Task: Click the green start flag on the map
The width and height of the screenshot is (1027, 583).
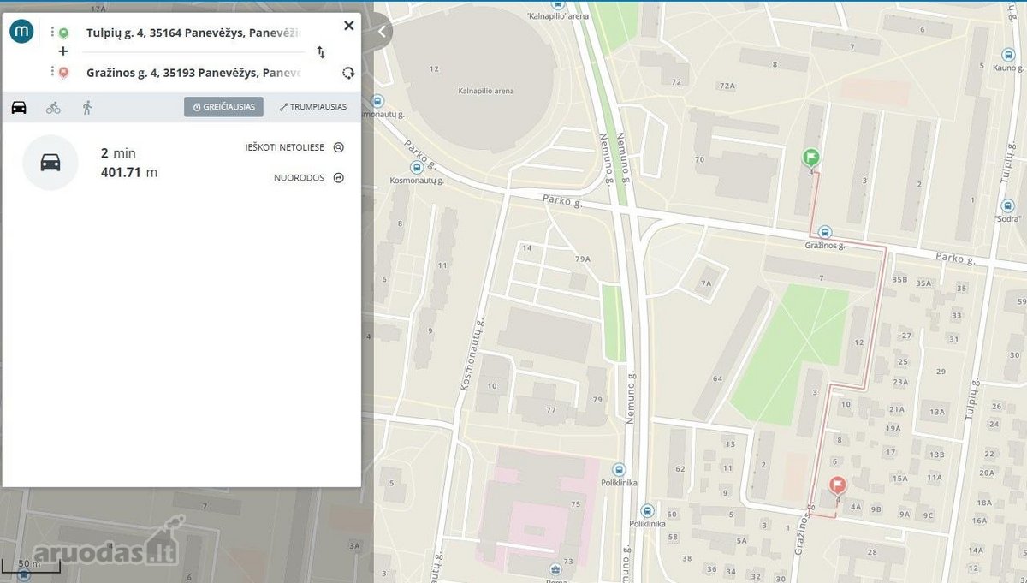Action: tap(810, 158)
